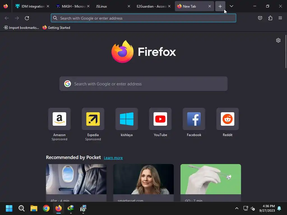Switch to IDM Integration tab
287x215 pixels.
tap(33, 6)
